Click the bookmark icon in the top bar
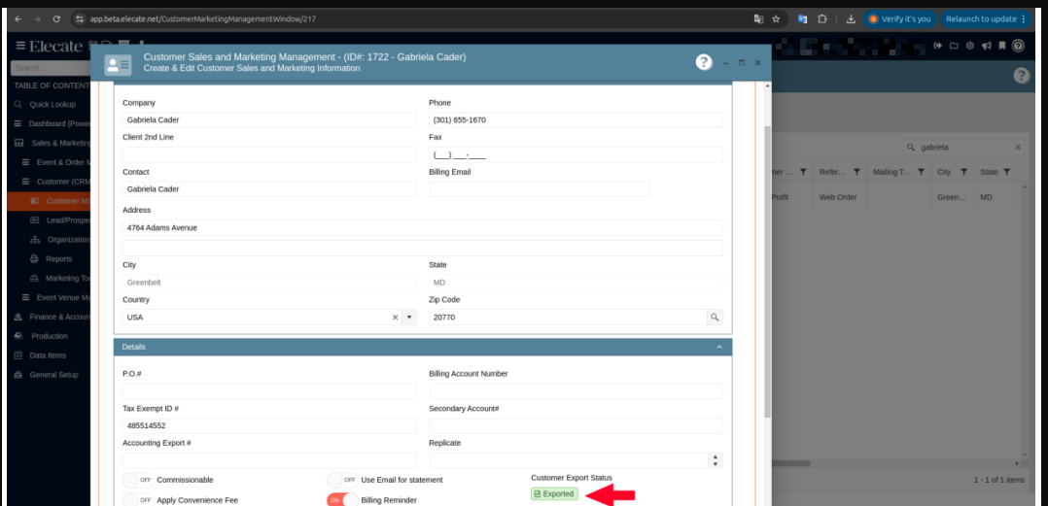This screenshot has width=1048, height=506. point(1001,46)
